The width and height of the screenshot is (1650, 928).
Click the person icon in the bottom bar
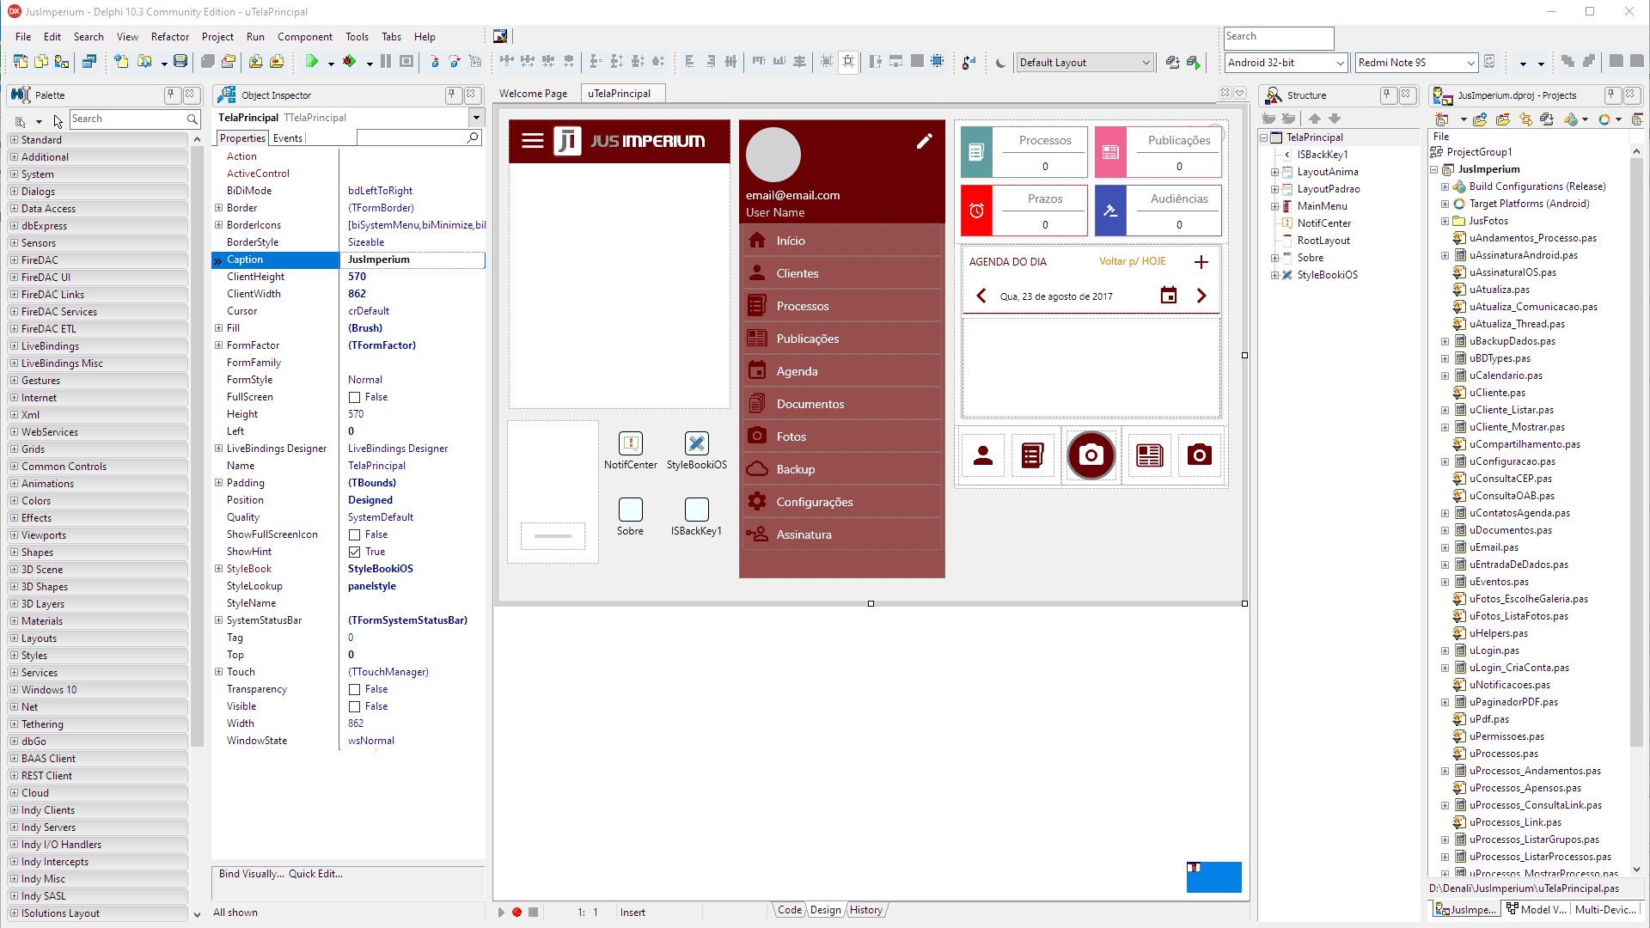pyautogui.click(x=983, y=455)
